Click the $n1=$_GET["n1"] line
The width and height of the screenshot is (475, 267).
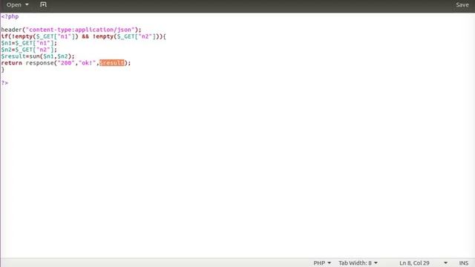point(29,43)
